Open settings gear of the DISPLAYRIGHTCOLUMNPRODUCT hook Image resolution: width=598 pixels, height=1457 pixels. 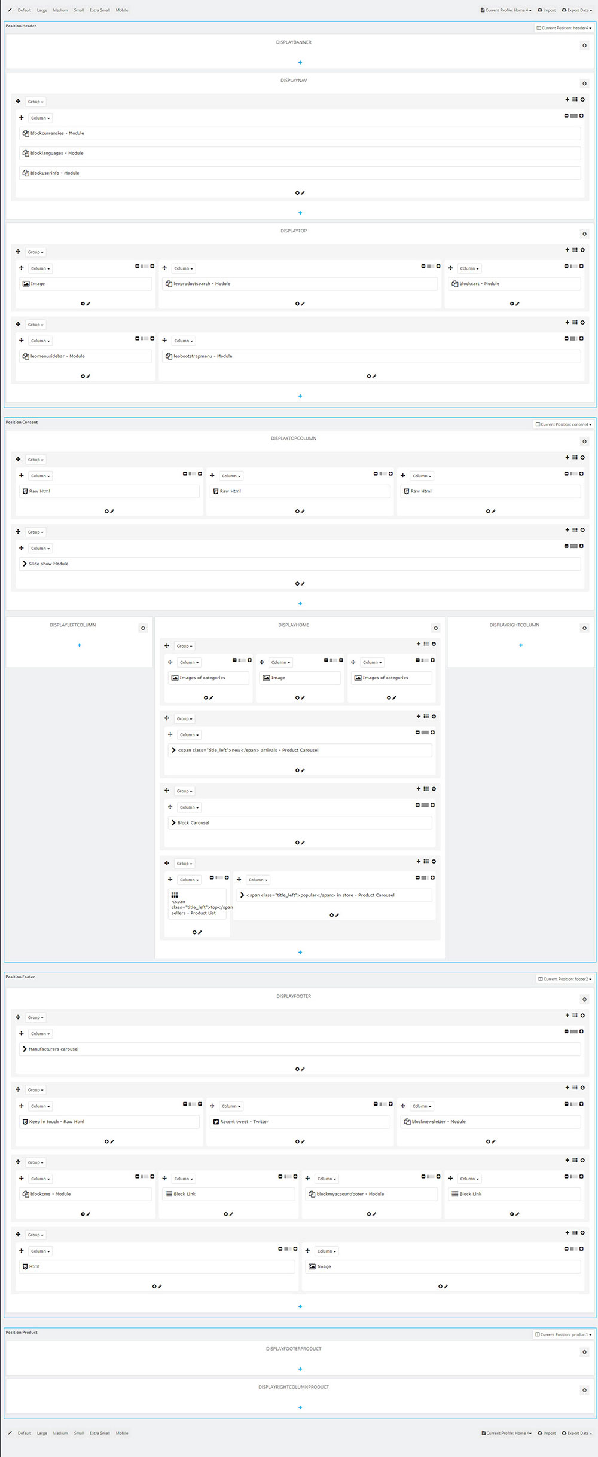[584, 1390]
